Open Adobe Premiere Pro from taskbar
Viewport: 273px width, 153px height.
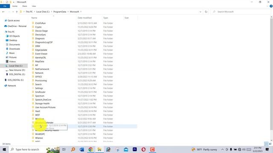tap(135, 149)
